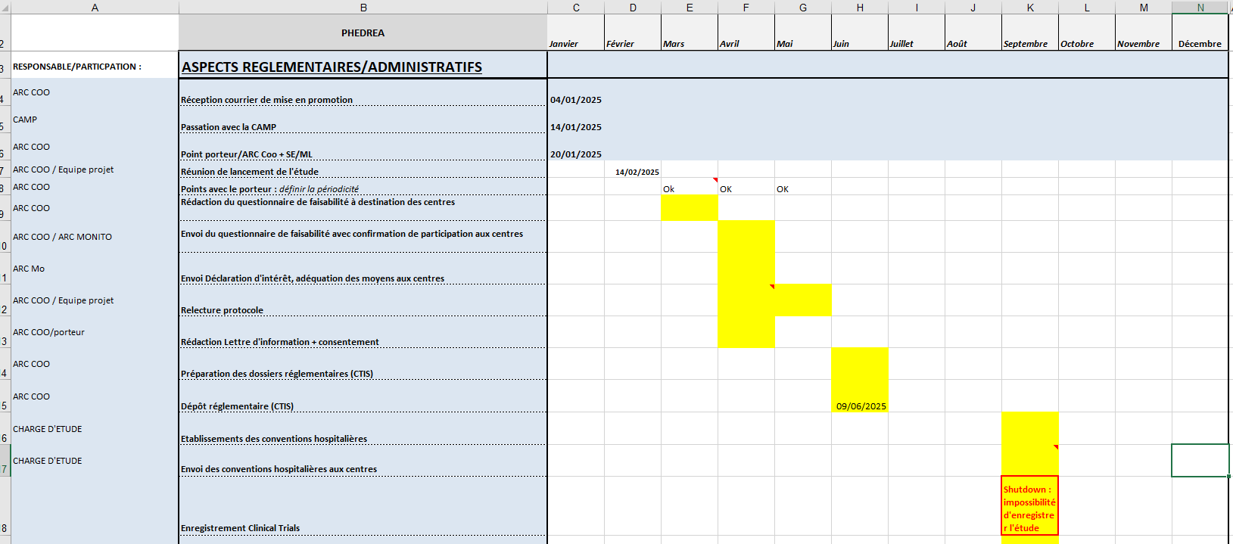
Task: Click the ARC COO/porteur responsible cell
Action: tap(95, 332)
